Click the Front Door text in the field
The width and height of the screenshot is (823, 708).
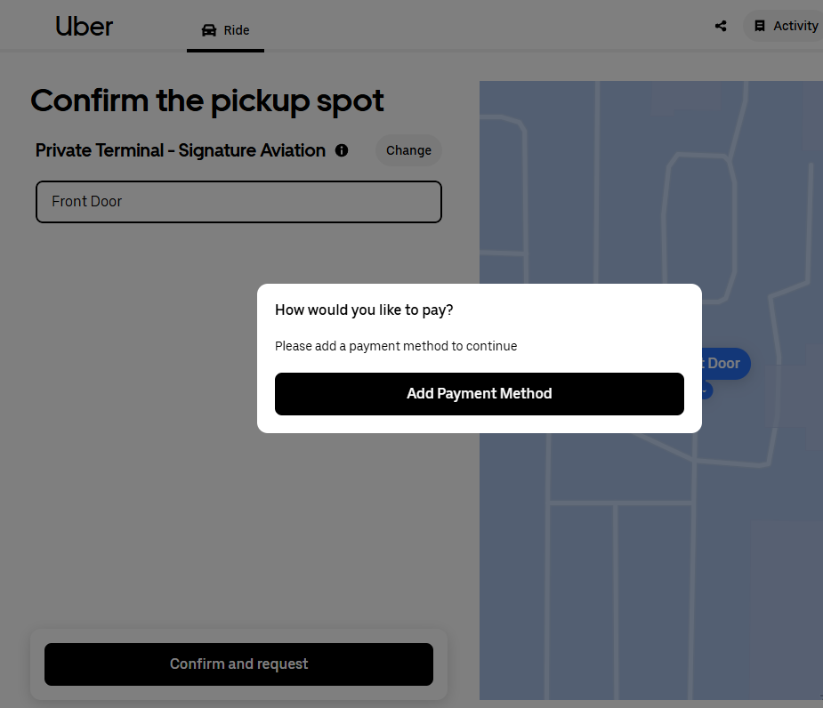[86, 202]
